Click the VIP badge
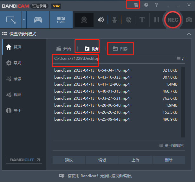Screen dimensions: 195x182 56,6
